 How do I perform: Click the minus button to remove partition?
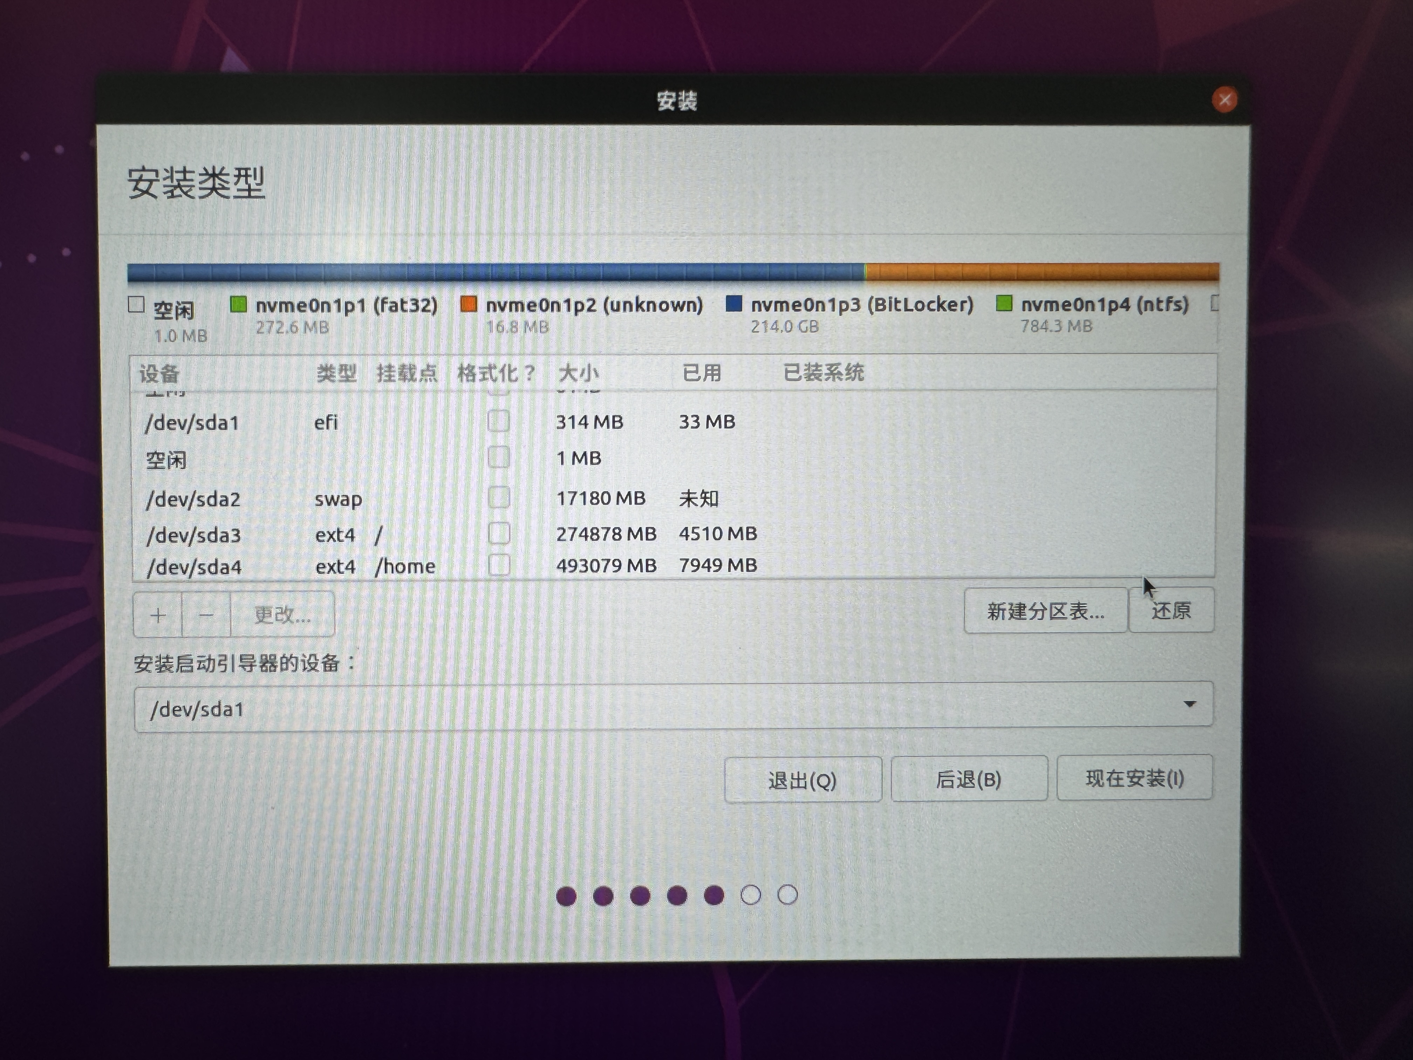(x=206, y=615)
